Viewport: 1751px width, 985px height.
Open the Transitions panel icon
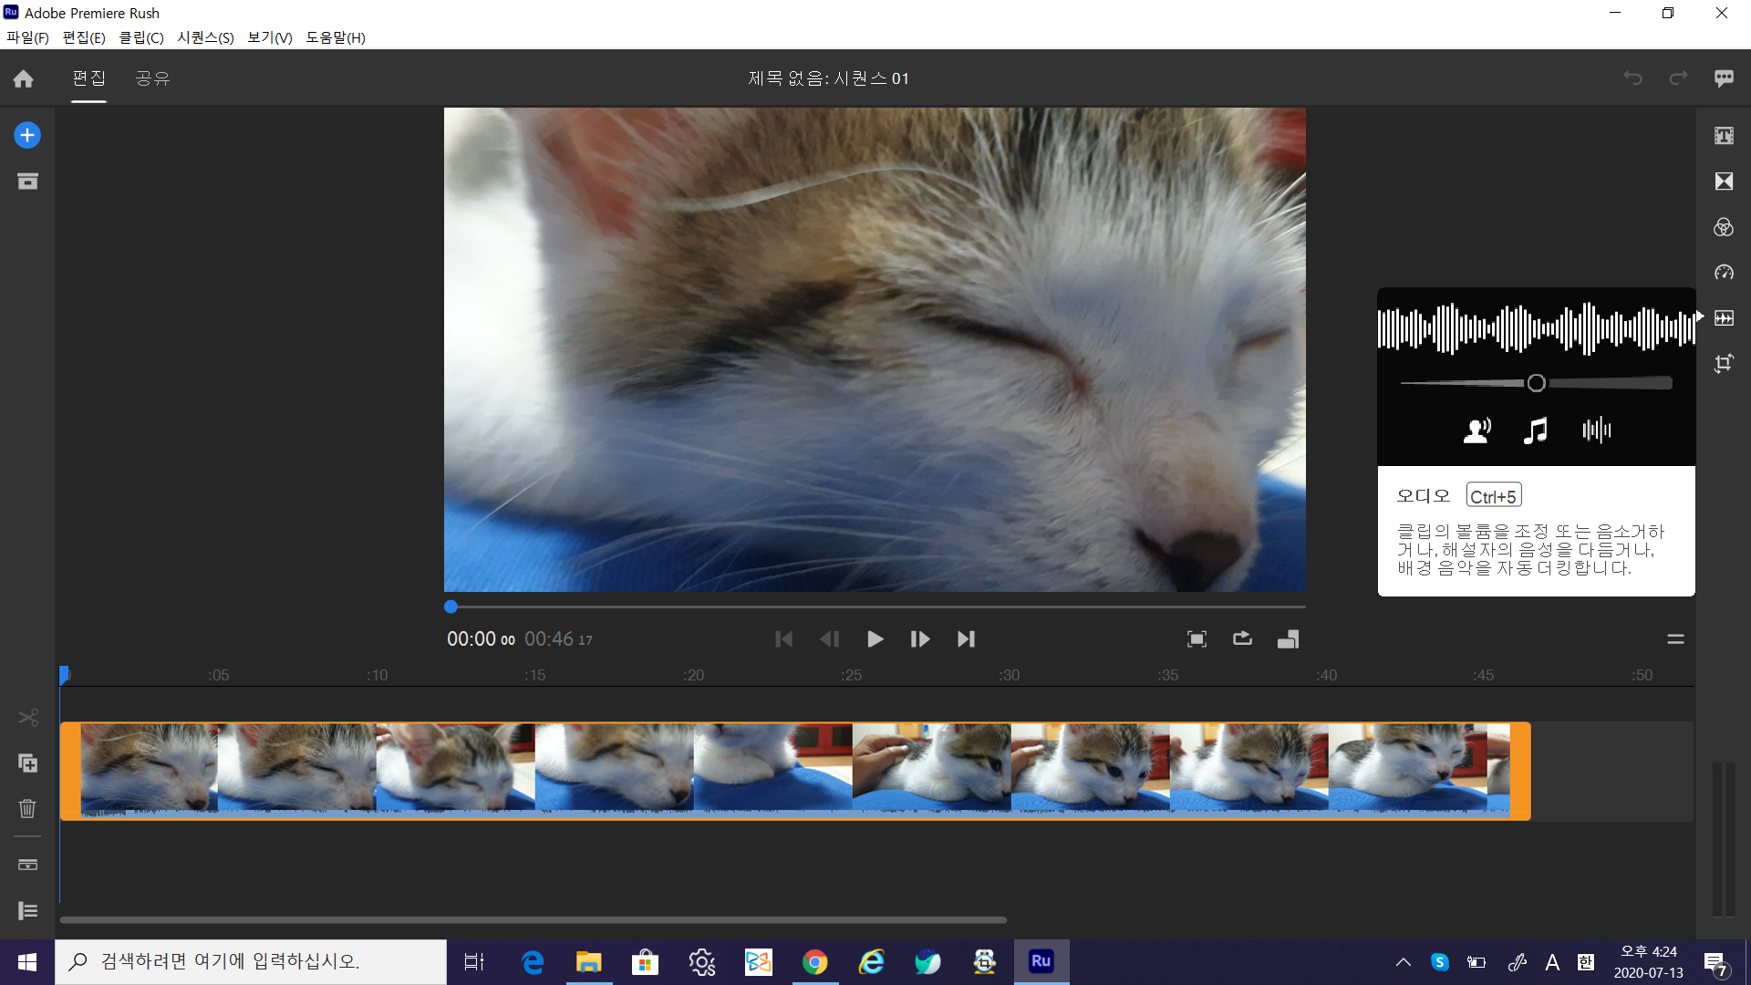[1723, 181]
